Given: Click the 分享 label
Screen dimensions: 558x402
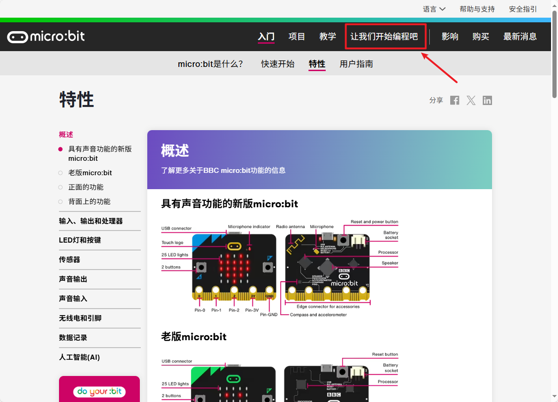Looking at the screenshot, I should coord(436,100).
